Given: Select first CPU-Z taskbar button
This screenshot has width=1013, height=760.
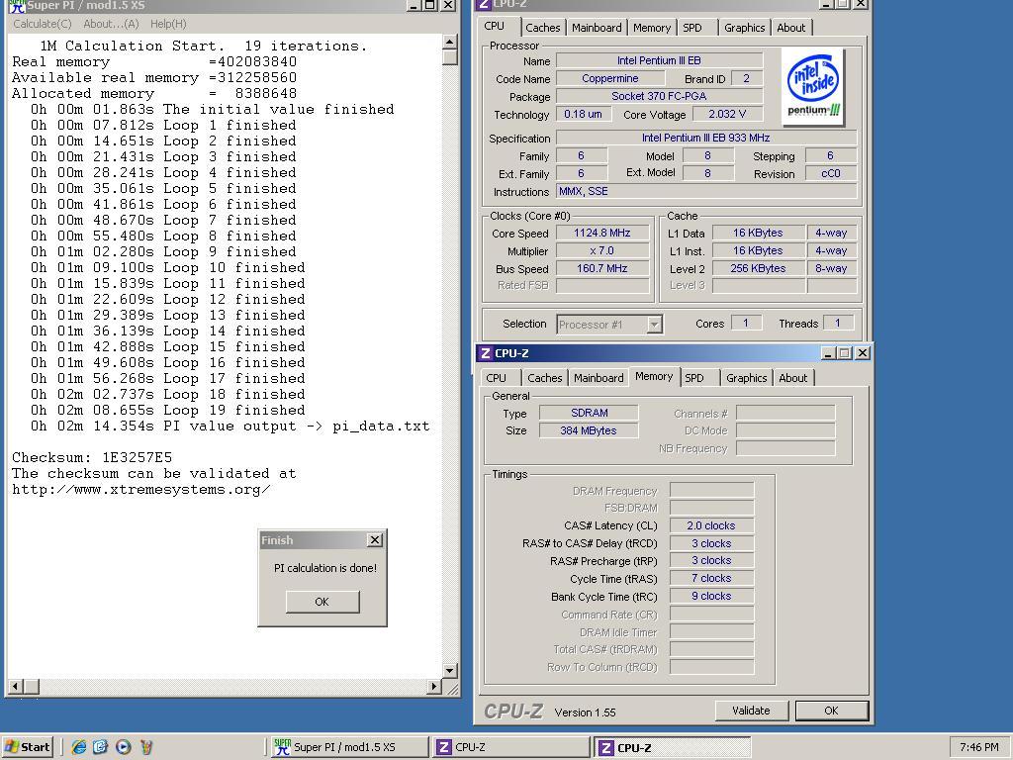Looking at the screenshot, I should [x=510, y=747].
